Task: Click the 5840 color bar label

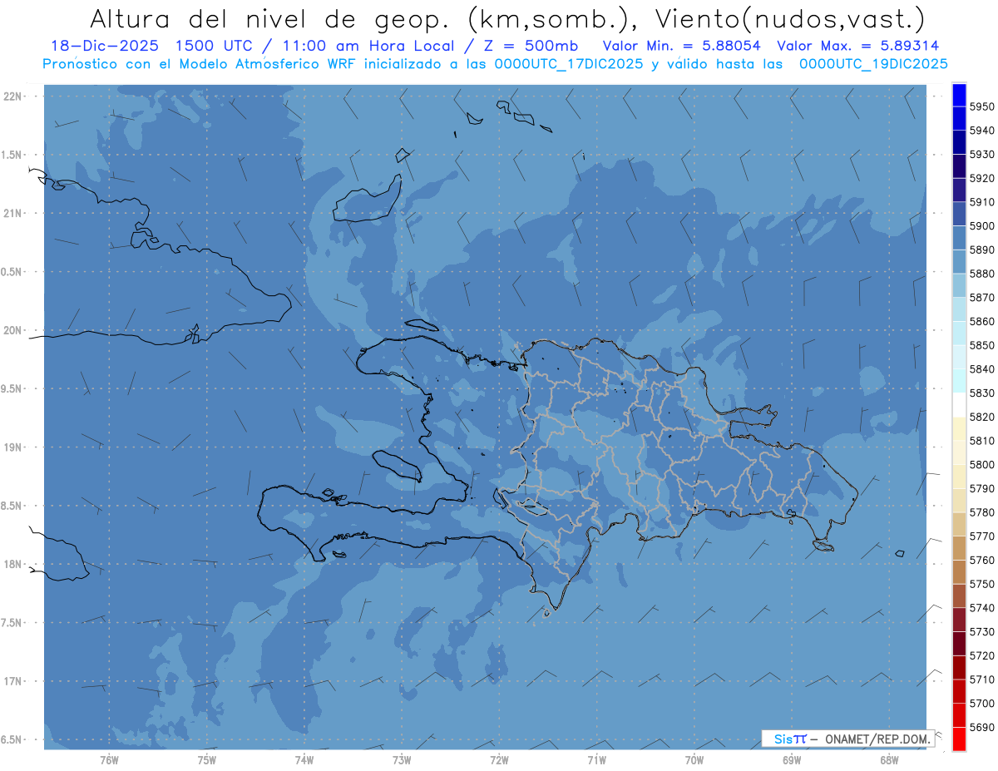Action: 981,368
